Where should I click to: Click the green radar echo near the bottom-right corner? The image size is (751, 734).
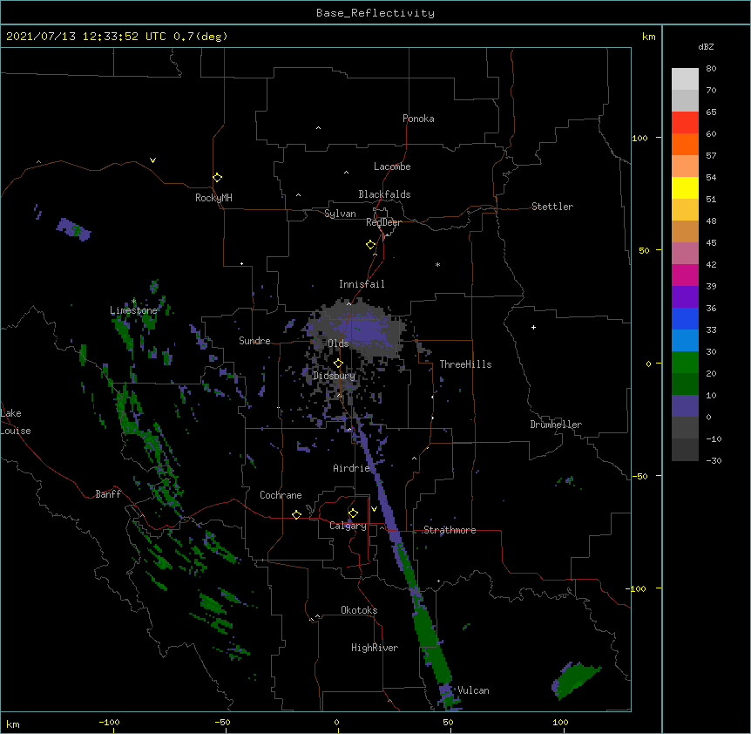[x=576, y=679]
